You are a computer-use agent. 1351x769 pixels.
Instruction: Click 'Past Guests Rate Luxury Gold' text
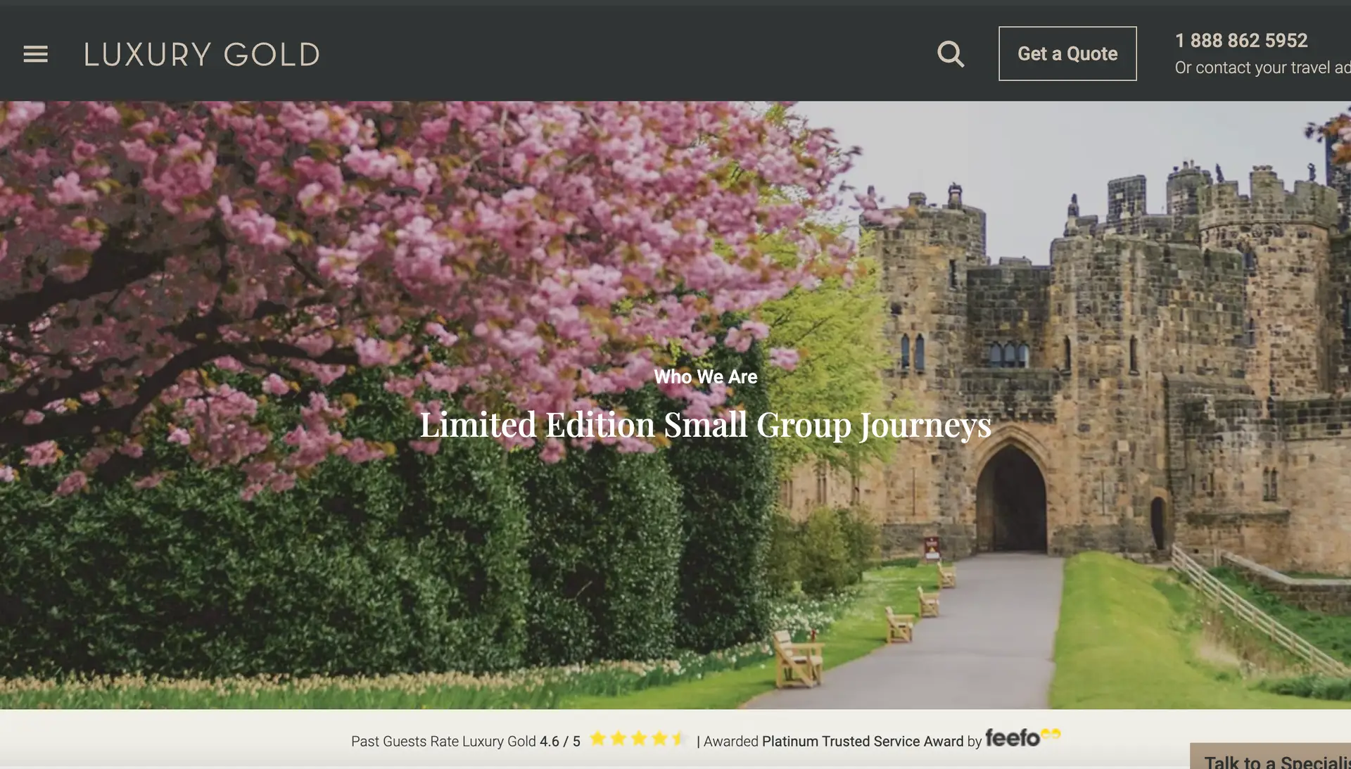[443, 741]
